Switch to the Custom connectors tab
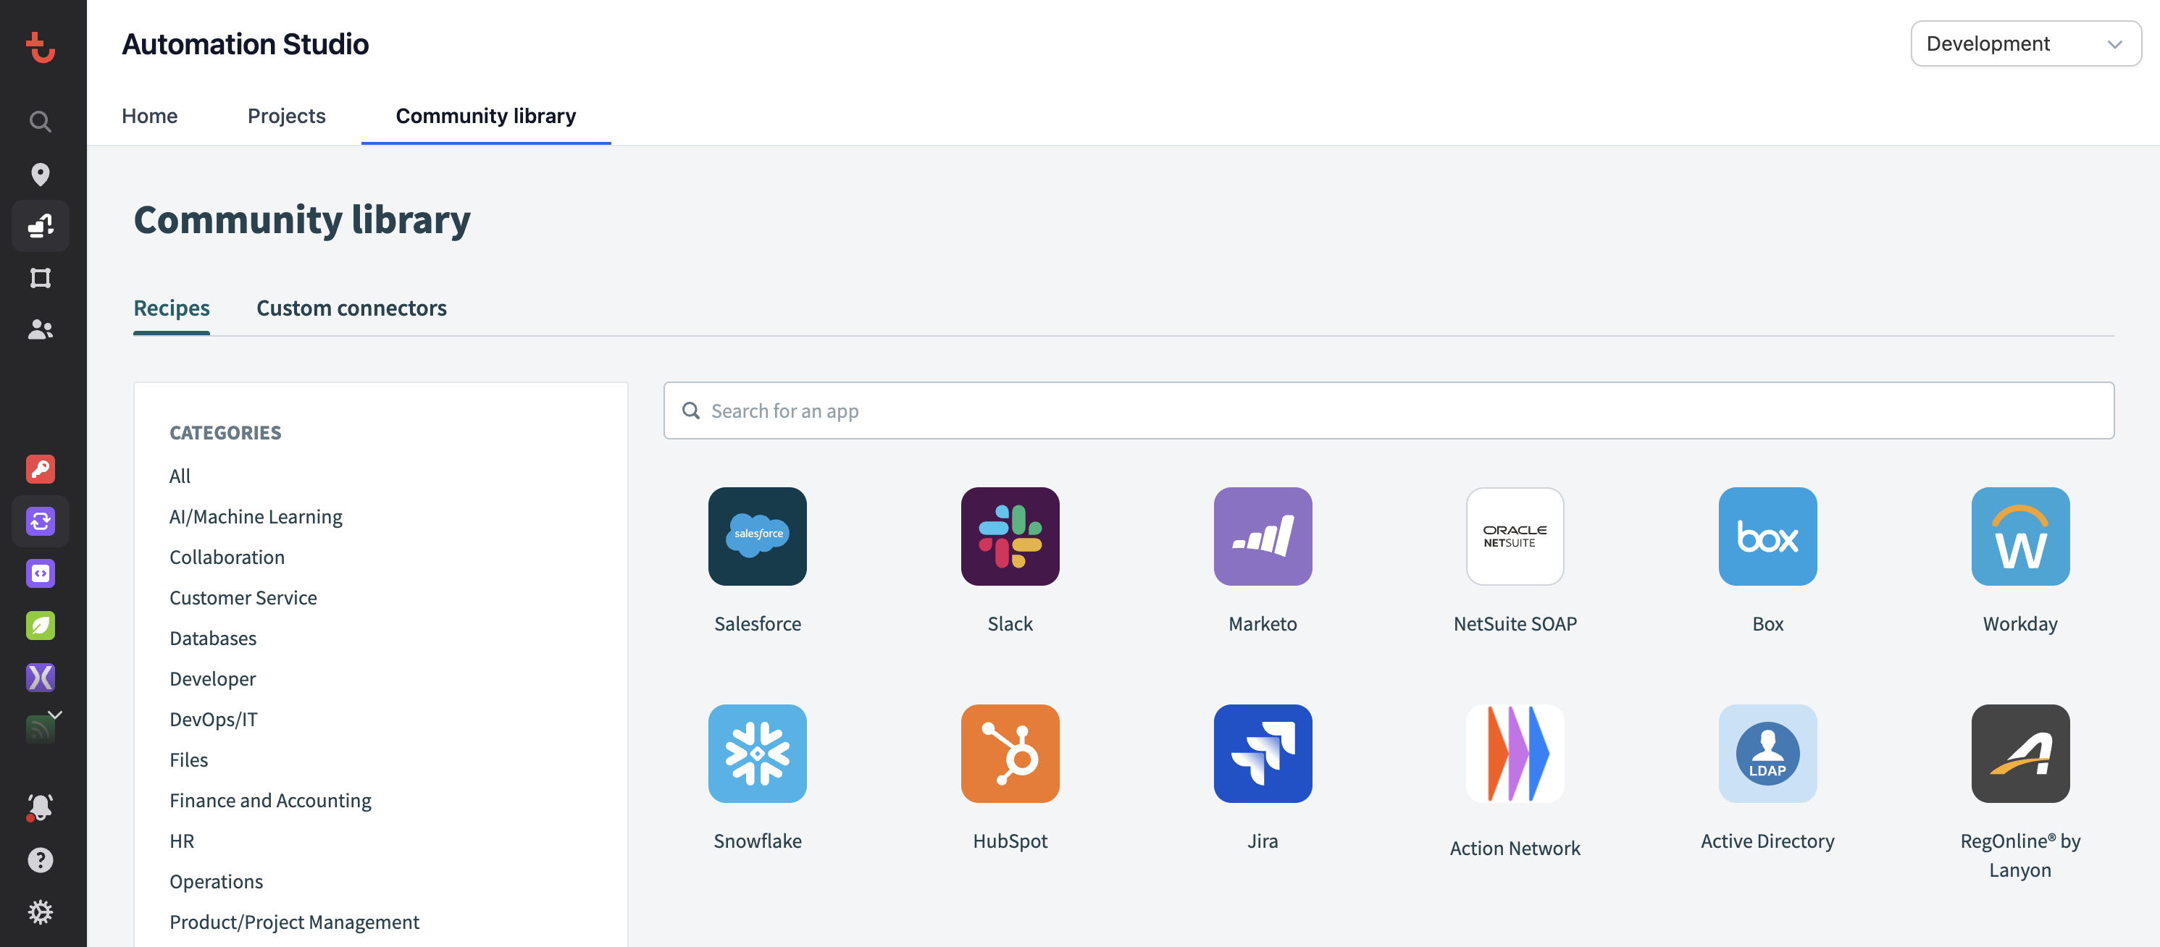 [351, 308]
